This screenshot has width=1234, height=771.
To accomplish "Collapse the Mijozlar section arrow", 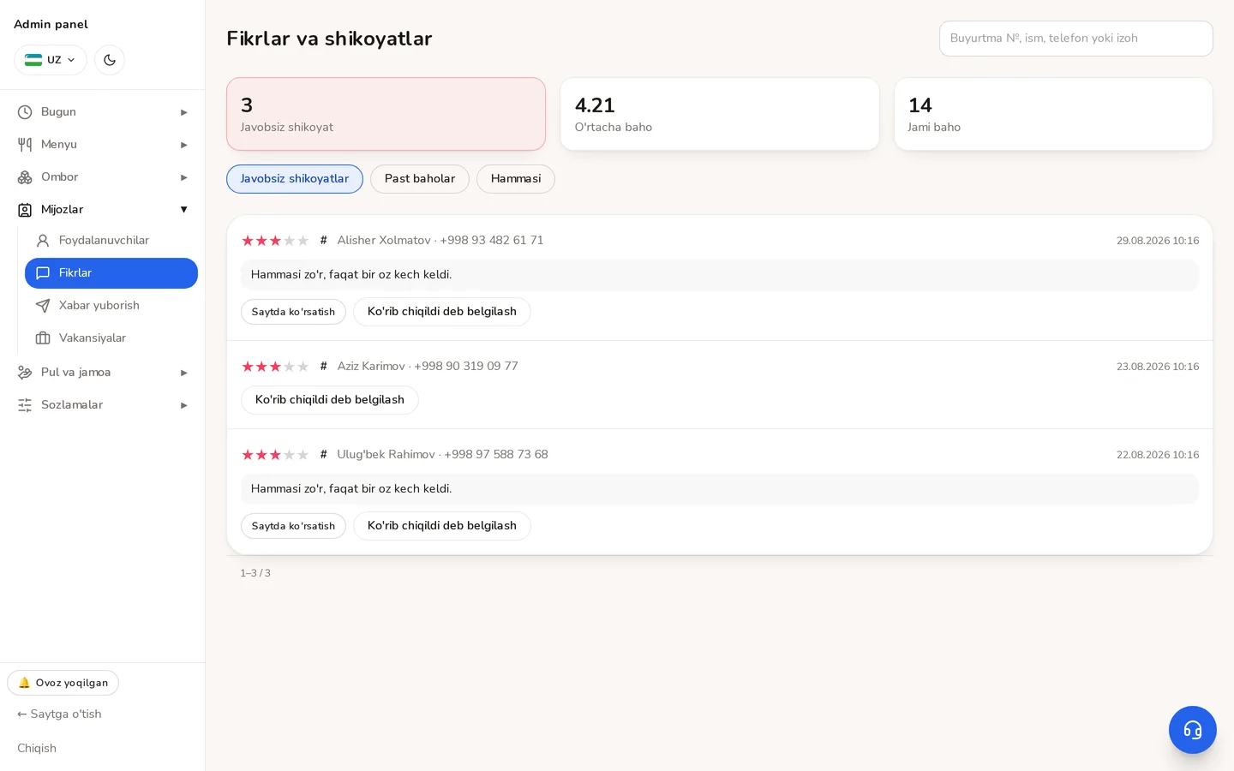I will pos(183,210).
